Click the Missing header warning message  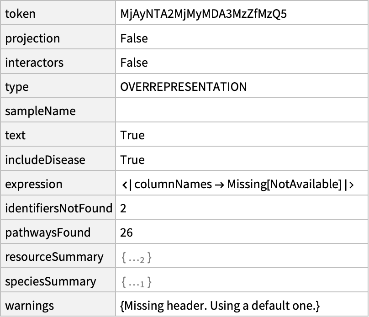(220, 306)
